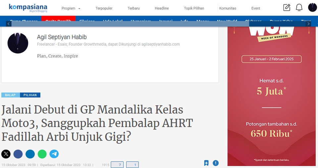This screenshot has width=318, height=168.
Task: Click the view count 1915
Action: click(x=105, y=165)
